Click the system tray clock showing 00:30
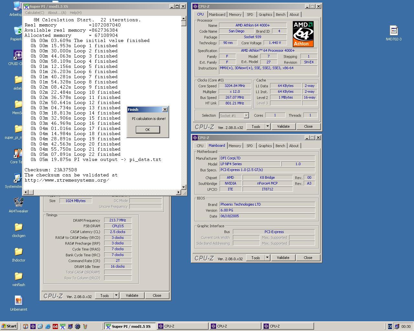 (x=406, y=326)
